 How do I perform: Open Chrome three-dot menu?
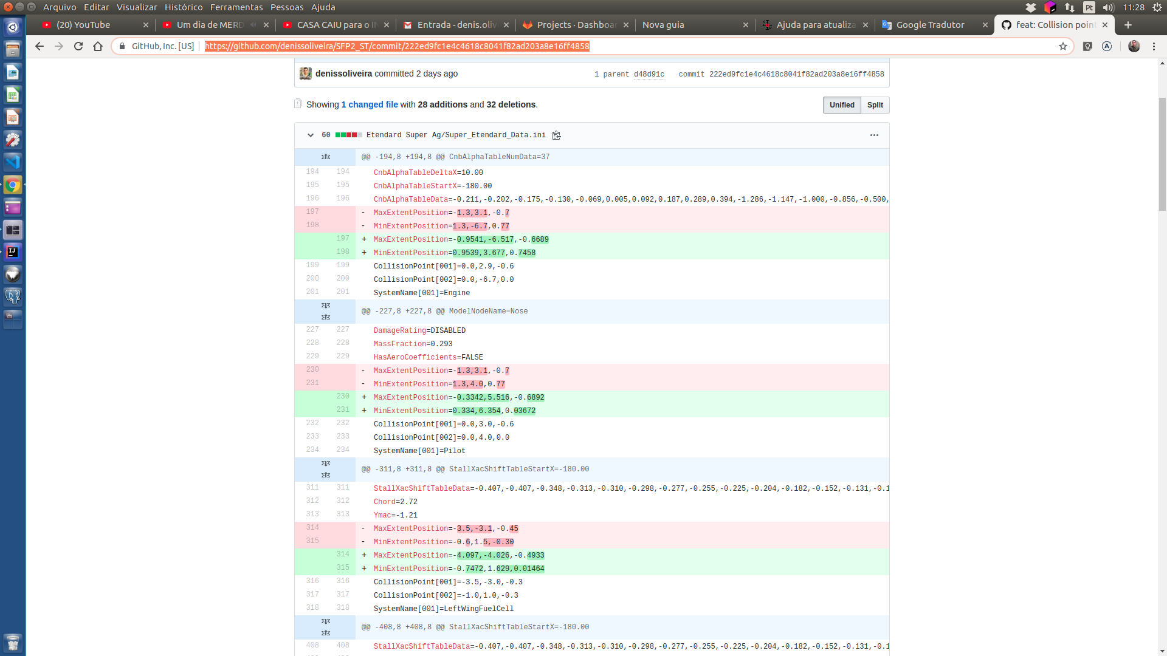pos(1154,46)
